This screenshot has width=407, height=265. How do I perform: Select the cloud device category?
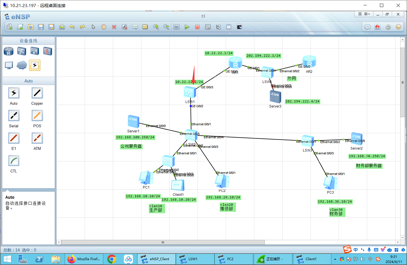22,65
